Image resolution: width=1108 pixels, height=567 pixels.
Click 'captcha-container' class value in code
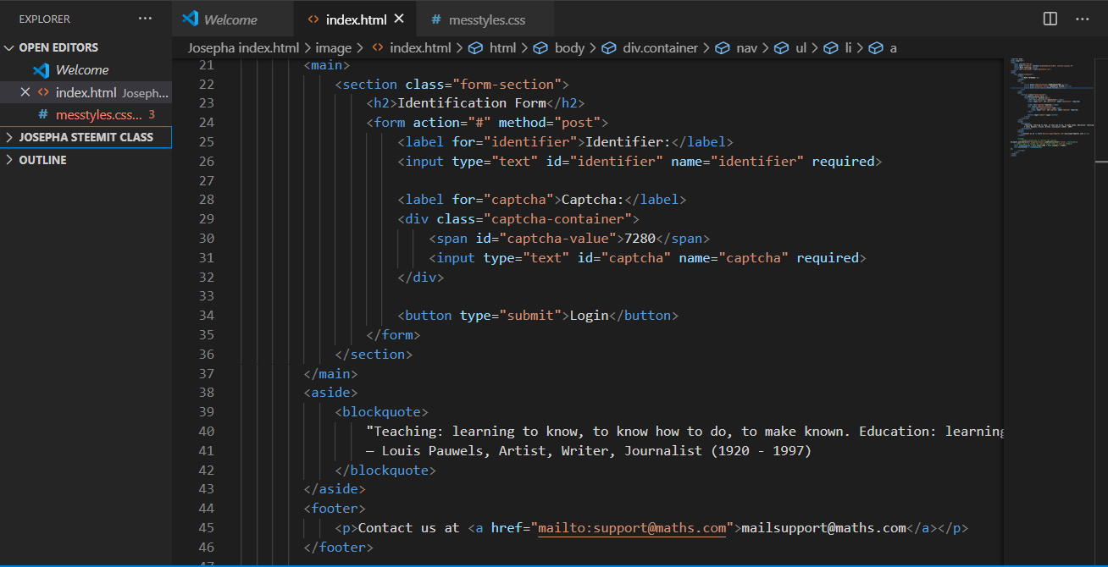(x=557, y=219)
